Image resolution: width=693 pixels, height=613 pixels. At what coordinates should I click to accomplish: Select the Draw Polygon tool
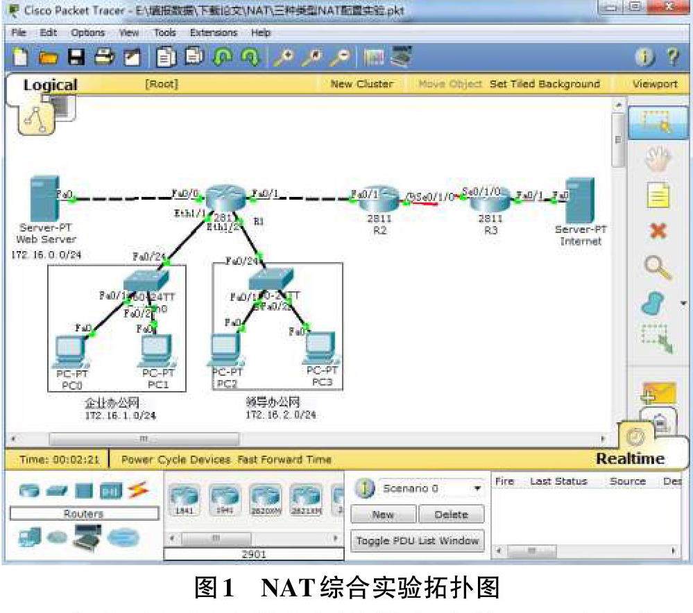(x=653, y=304)
